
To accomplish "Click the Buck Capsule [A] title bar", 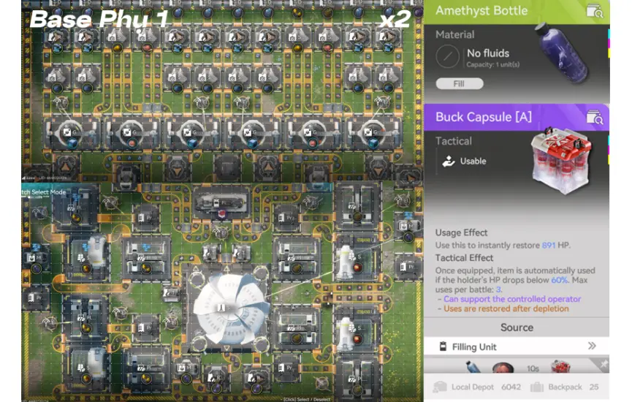I will (504, 117).
